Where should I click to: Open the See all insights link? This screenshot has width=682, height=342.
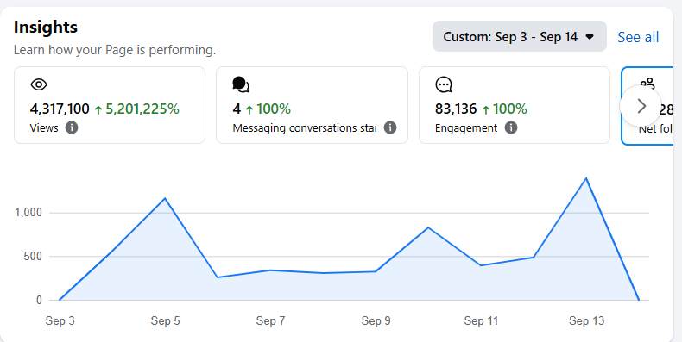pyautogui.click(x=638, y=37)
